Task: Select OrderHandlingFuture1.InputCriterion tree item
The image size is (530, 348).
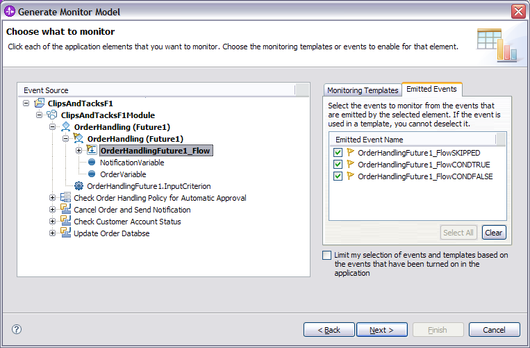Action: pos(149,186)
